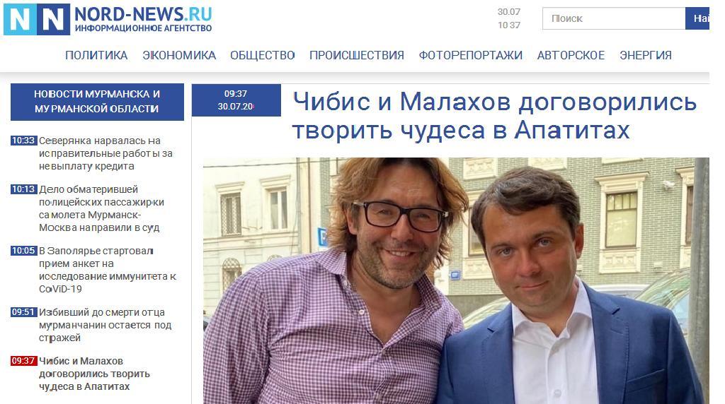Click the article headline about Апатиты
Viewport: 725px width, 404px height.
(495, 115)
